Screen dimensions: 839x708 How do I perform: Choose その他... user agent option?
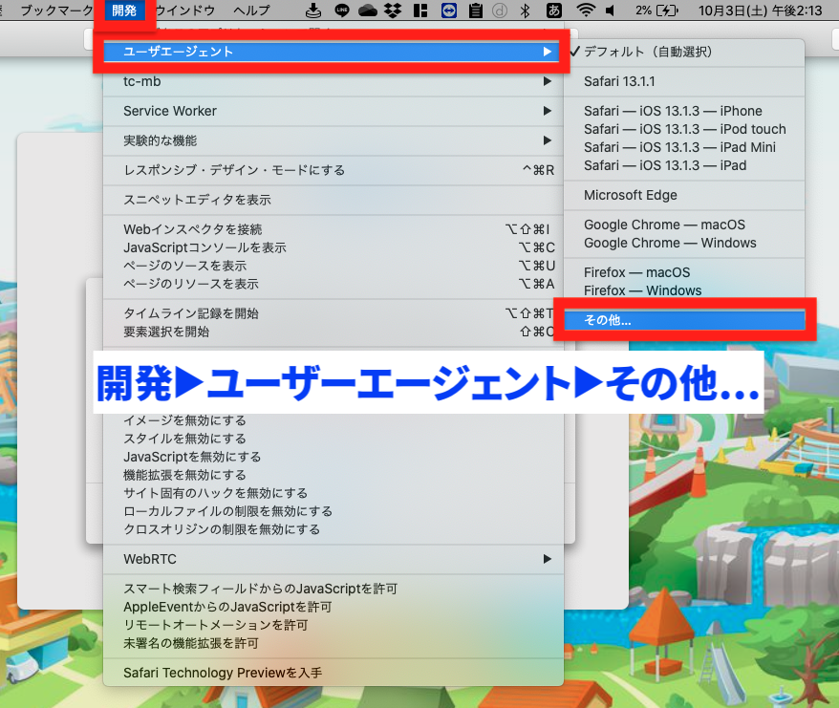coord(684,320)
